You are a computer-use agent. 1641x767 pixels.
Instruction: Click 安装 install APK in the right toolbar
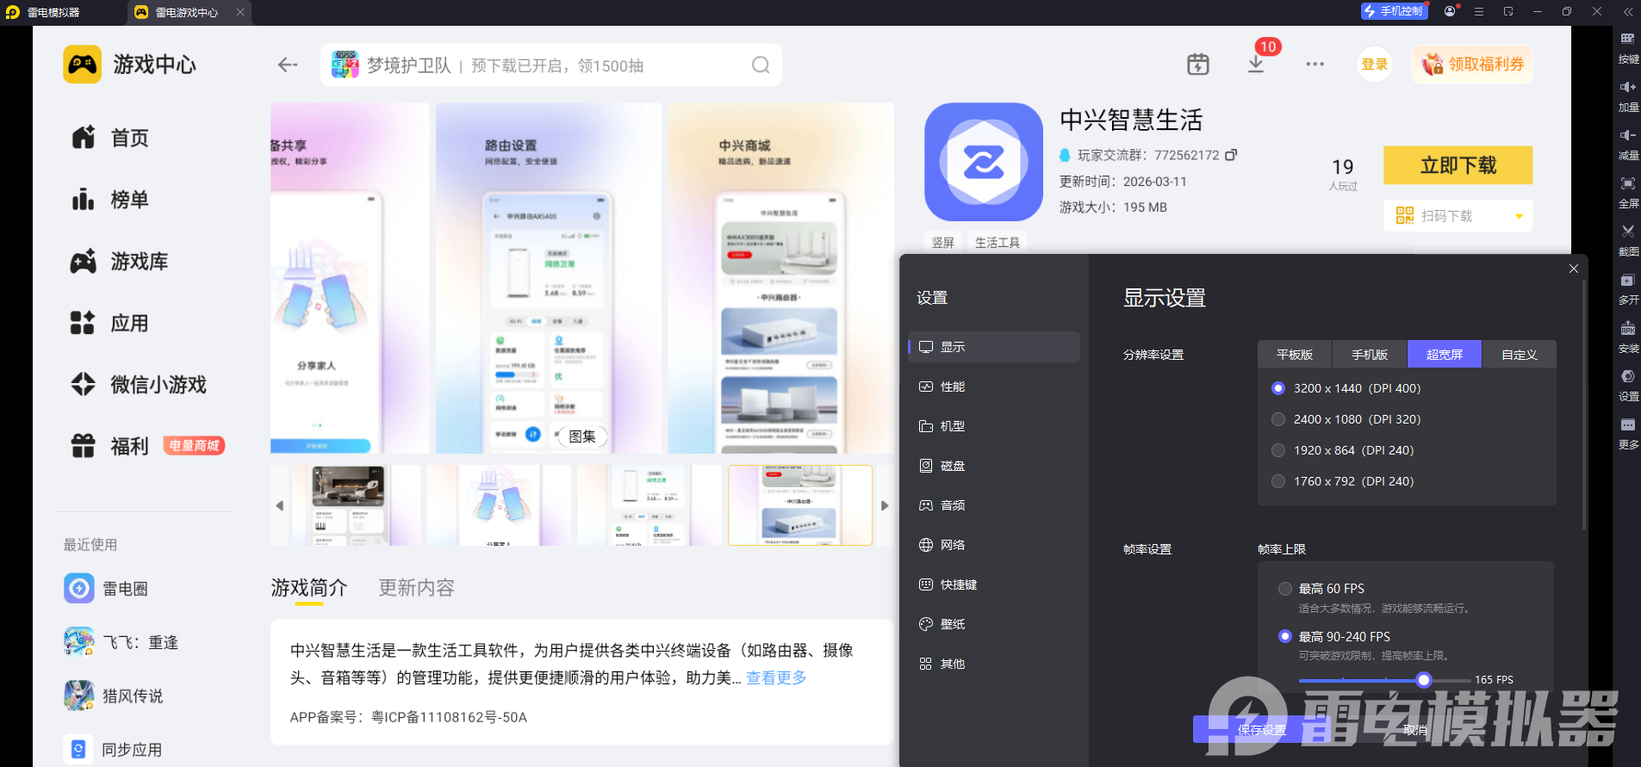tap(1628, 337)
